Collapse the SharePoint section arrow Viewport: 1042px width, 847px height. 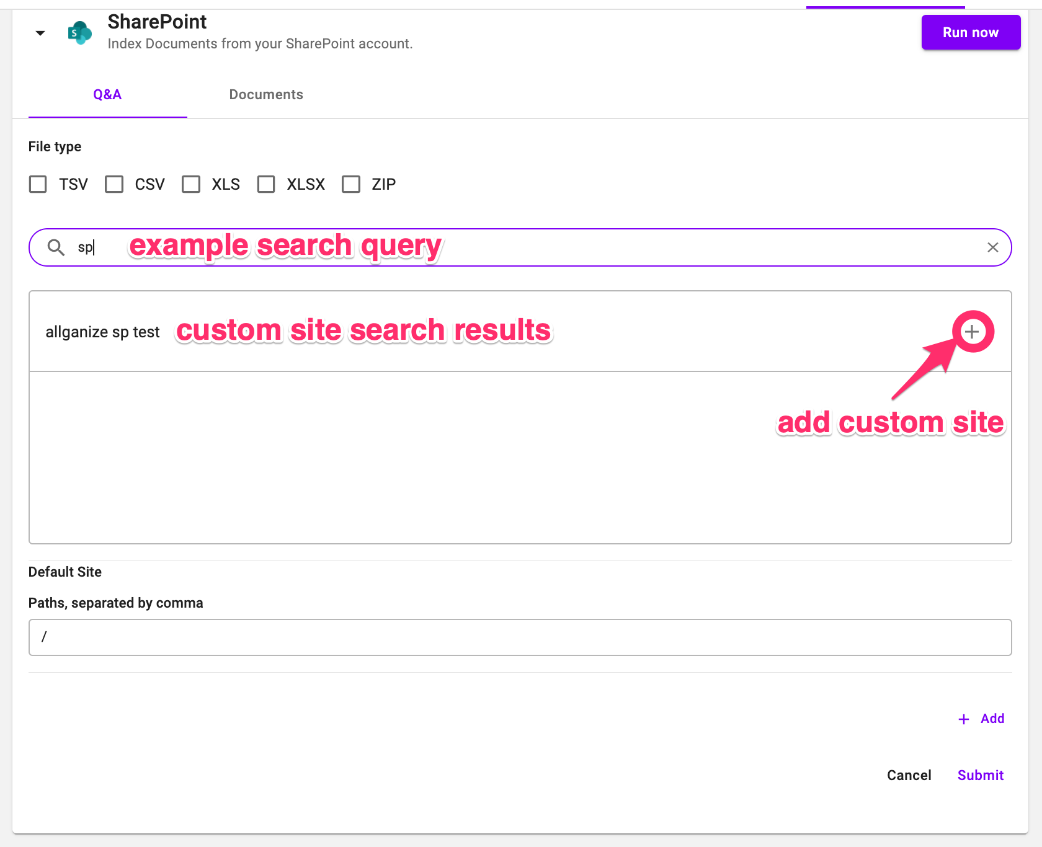[x=40, y=33]
